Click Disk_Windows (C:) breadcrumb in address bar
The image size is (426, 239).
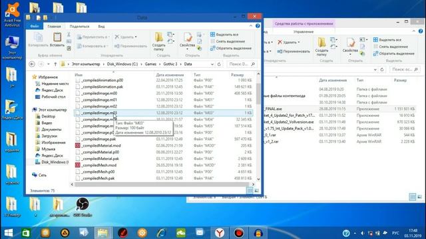[x=122, y=64]
